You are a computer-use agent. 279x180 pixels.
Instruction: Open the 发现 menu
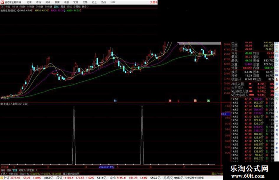[x=76, y=2]
